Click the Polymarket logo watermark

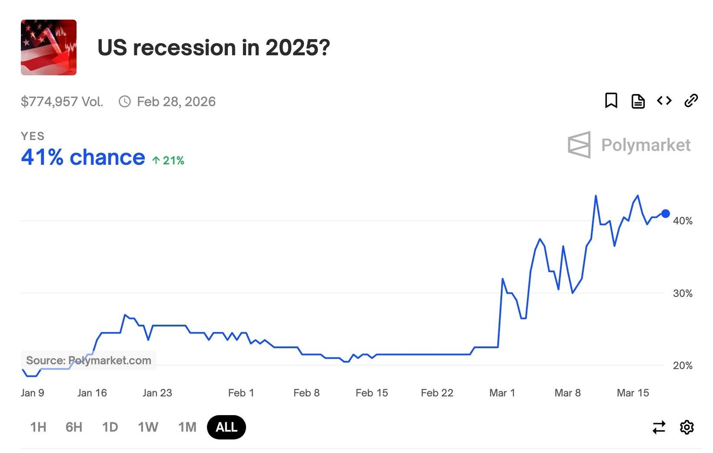[x=629, y=145]
